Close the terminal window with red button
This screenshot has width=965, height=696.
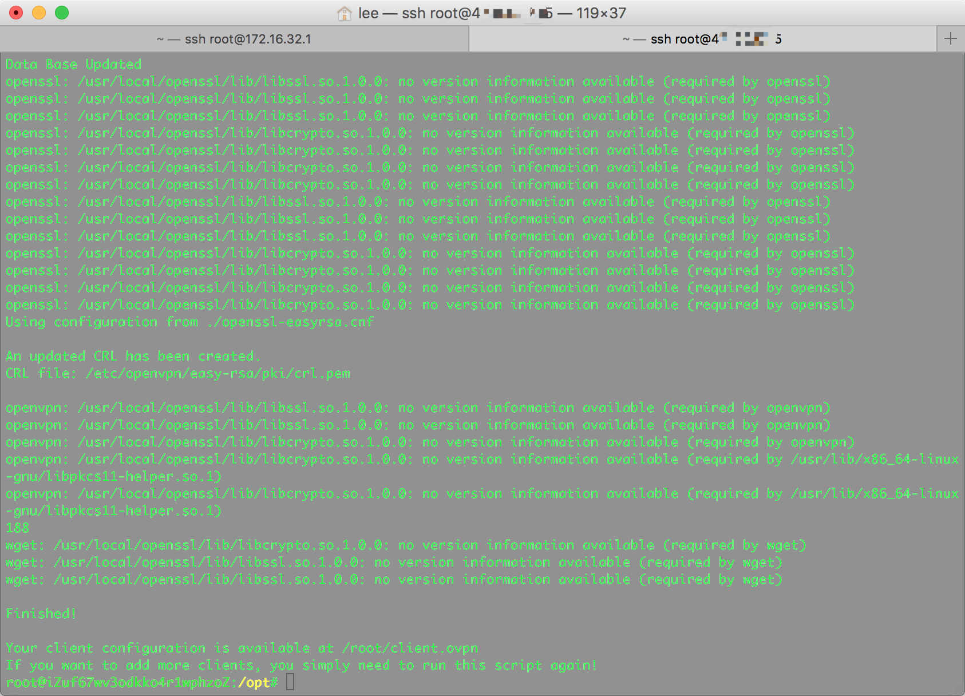pyautogui.click(x=16, y=13)
